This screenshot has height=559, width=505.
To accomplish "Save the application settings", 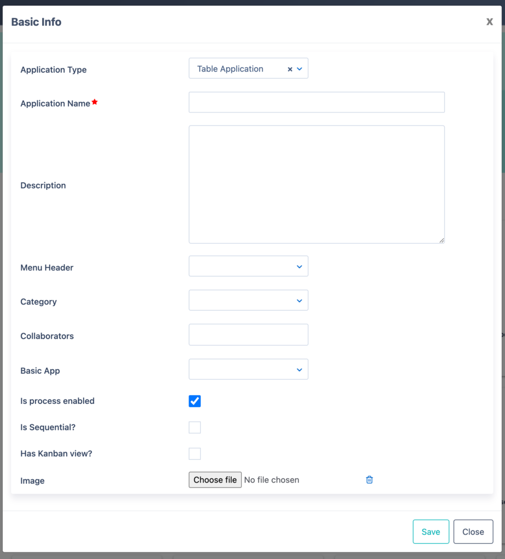I will [x=431, y=531].
